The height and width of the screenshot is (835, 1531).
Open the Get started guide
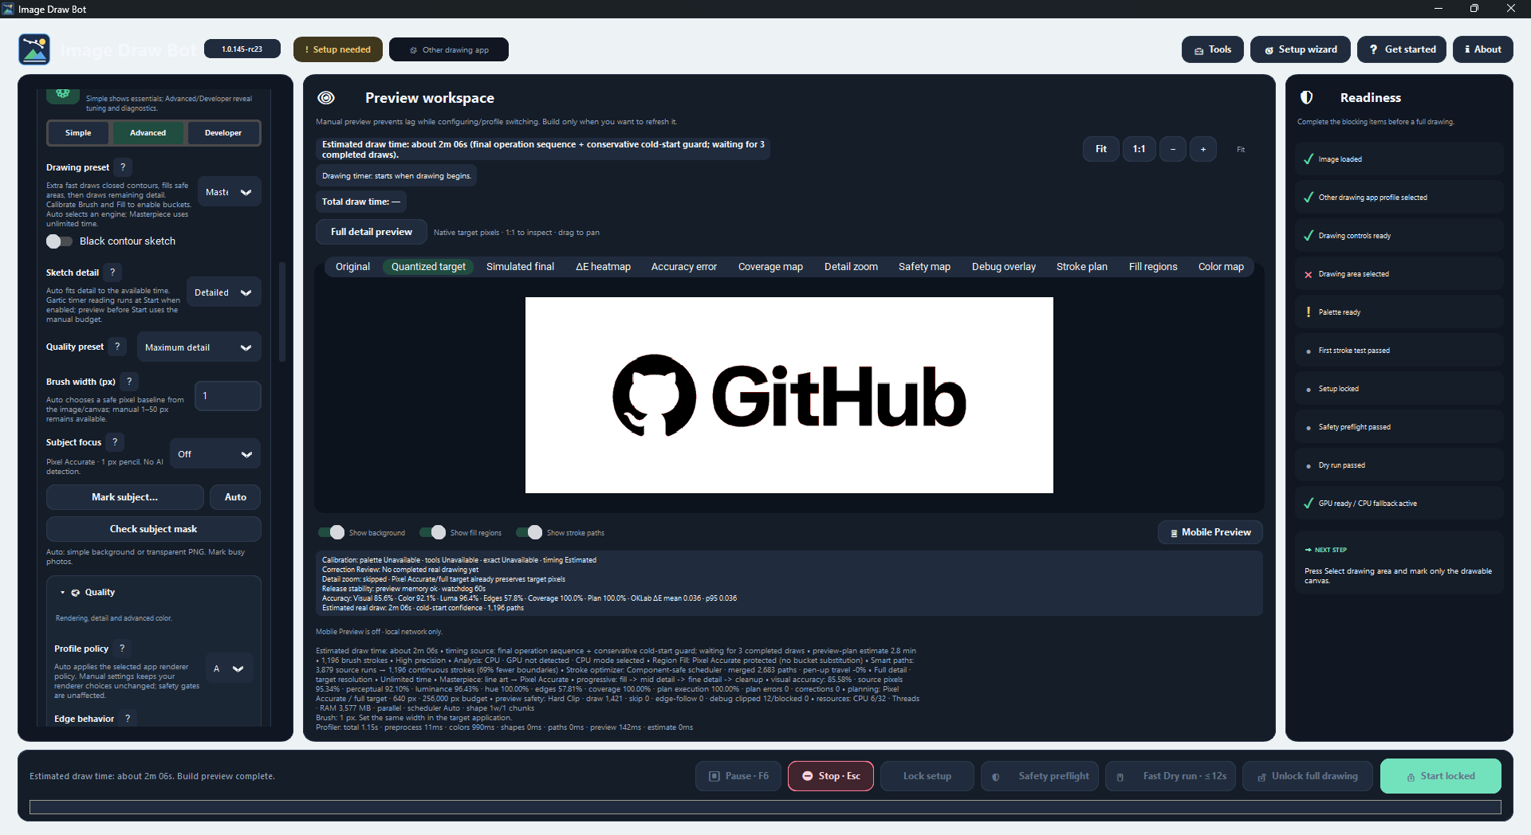[x=1402, y=49]
